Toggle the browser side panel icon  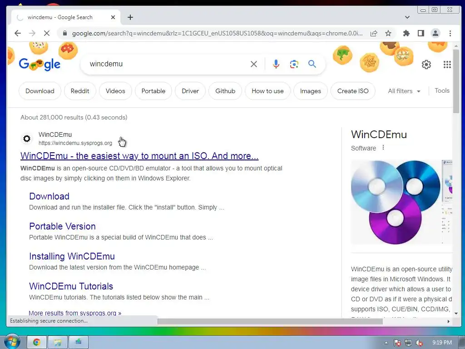coord(420,33)
